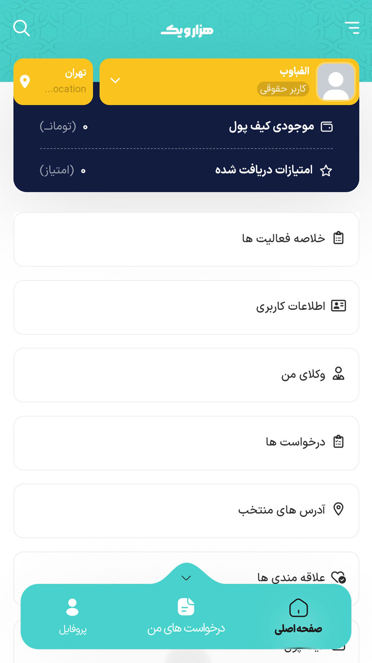Screen dimensions: 372x663
Task: Click the wallet icon
Action: pos(327,127)
